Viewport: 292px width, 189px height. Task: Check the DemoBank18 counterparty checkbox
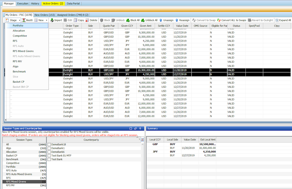pos(49,145)
